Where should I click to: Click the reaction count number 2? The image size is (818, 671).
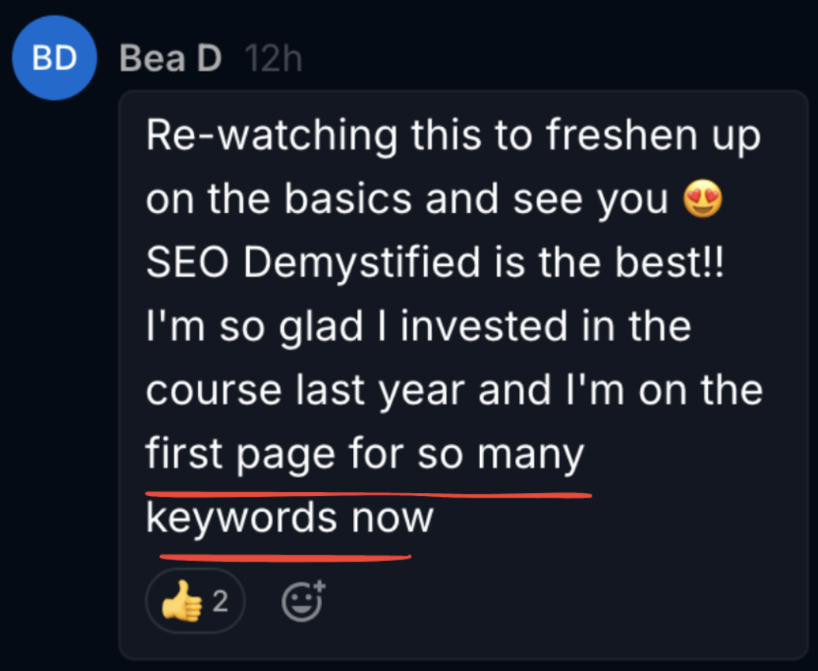pos(220,602)
